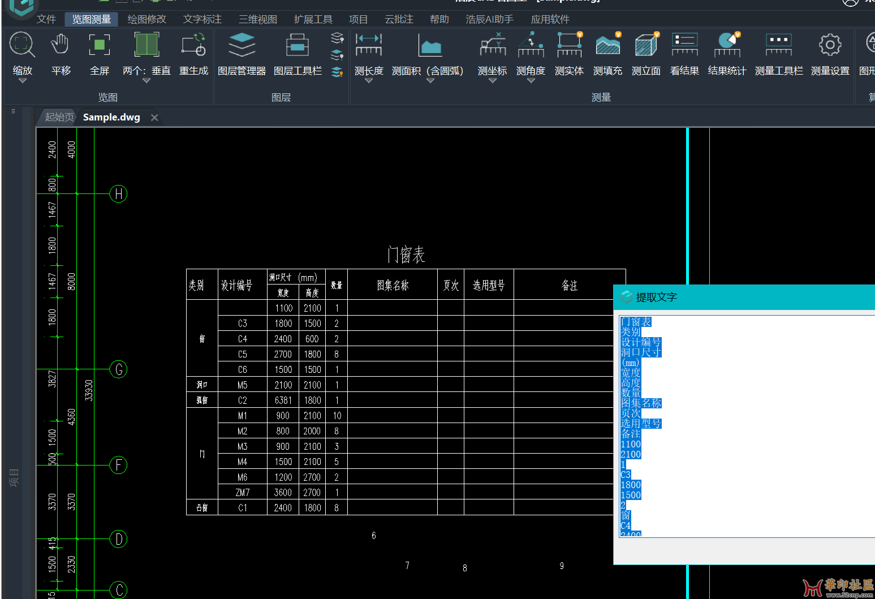Expand the dropdown arrow under 缩放
The image size is (875, 599).
click(x=23, y=81)
